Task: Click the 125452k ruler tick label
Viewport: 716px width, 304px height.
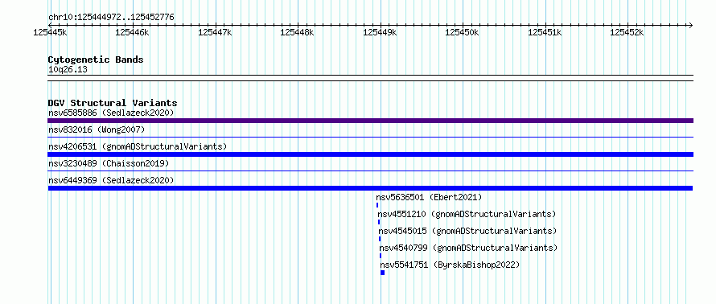Action: (x=627, y=32)
